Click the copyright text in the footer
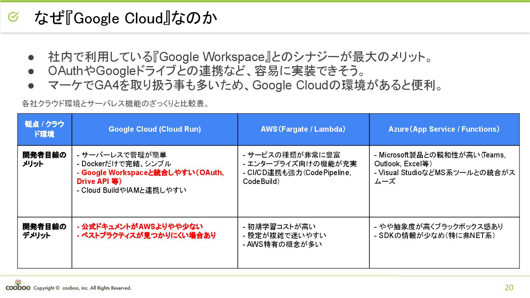The height and width of the screenshot is (298, 530). point(82,288)
